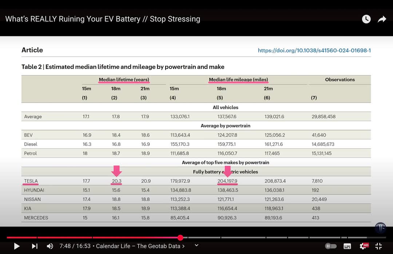Viewport: 393px width, 254px height.
Task: Open the player settings gear
Action: [x=364, y=246]
